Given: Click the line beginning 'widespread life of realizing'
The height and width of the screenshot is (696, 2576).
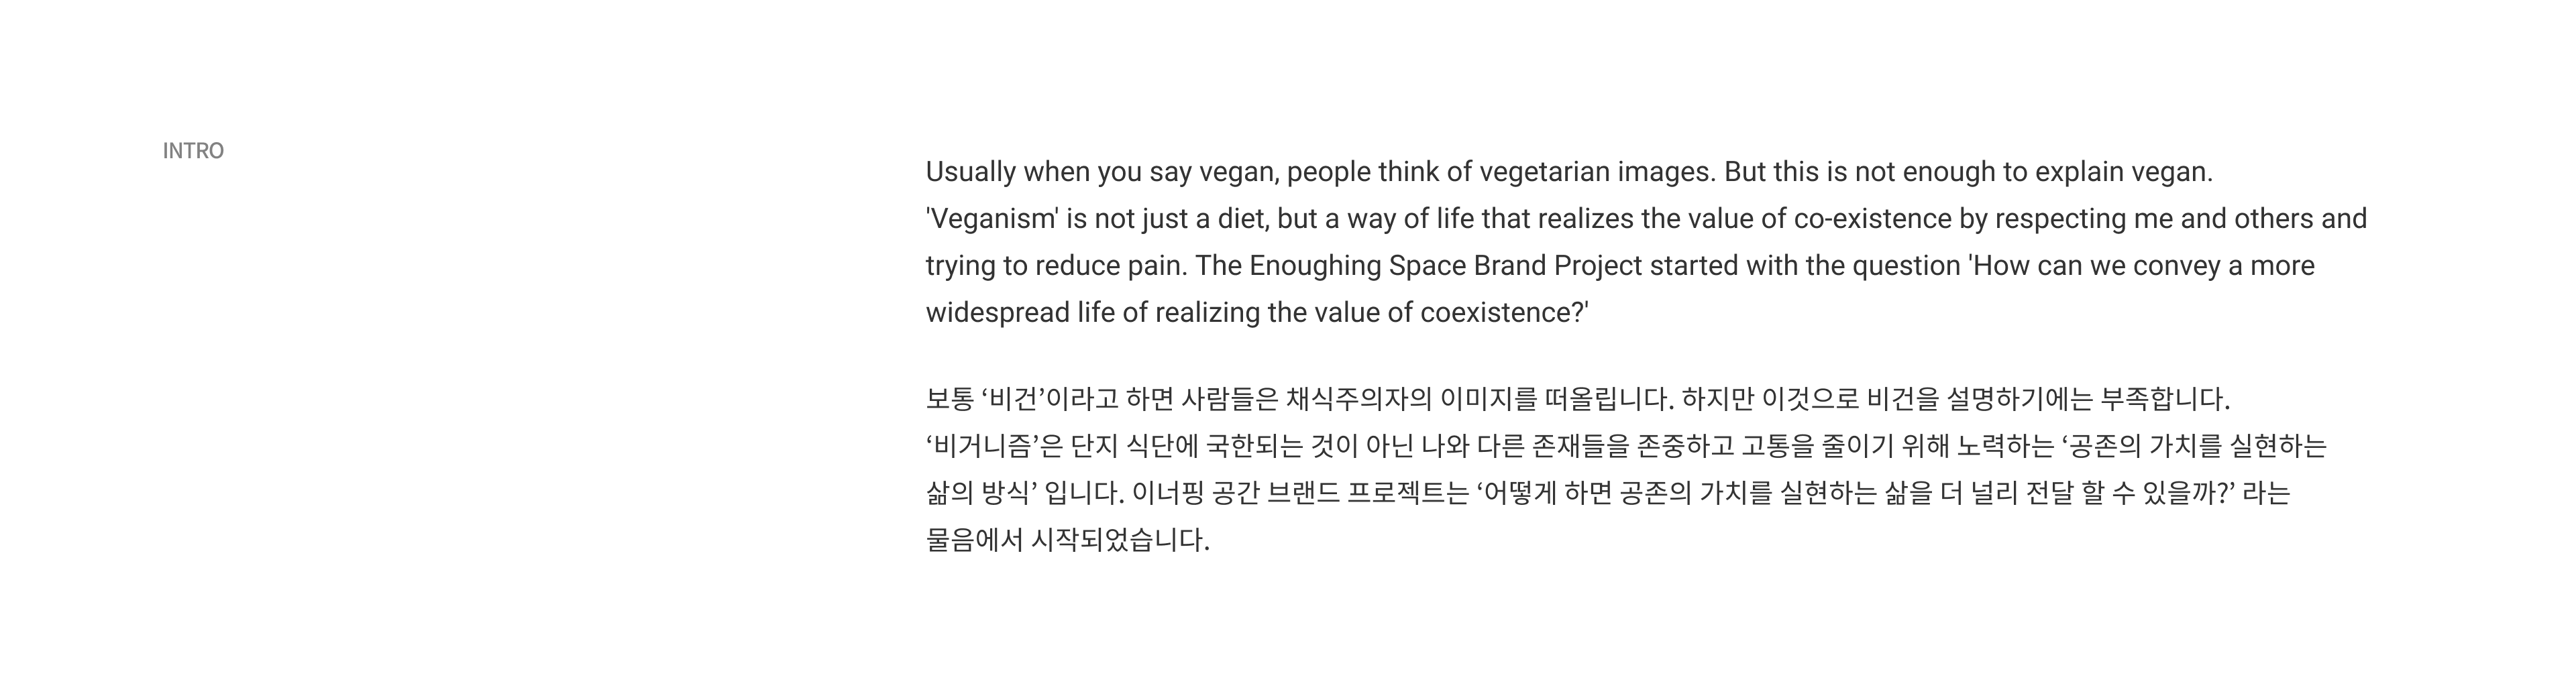Looking at the screenshot, I should click(1257, 313).
